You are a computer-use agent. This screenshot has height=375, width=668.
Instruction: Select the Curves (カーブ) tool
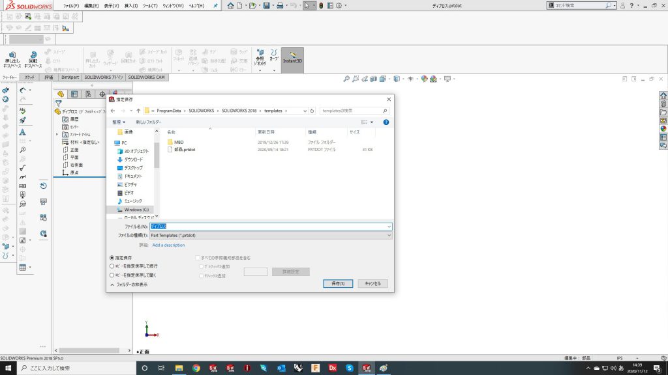(274, 55)
